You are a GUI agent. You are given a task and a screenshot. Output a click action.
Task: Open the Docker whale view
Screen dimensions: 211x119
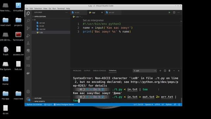tap(28, 73)
